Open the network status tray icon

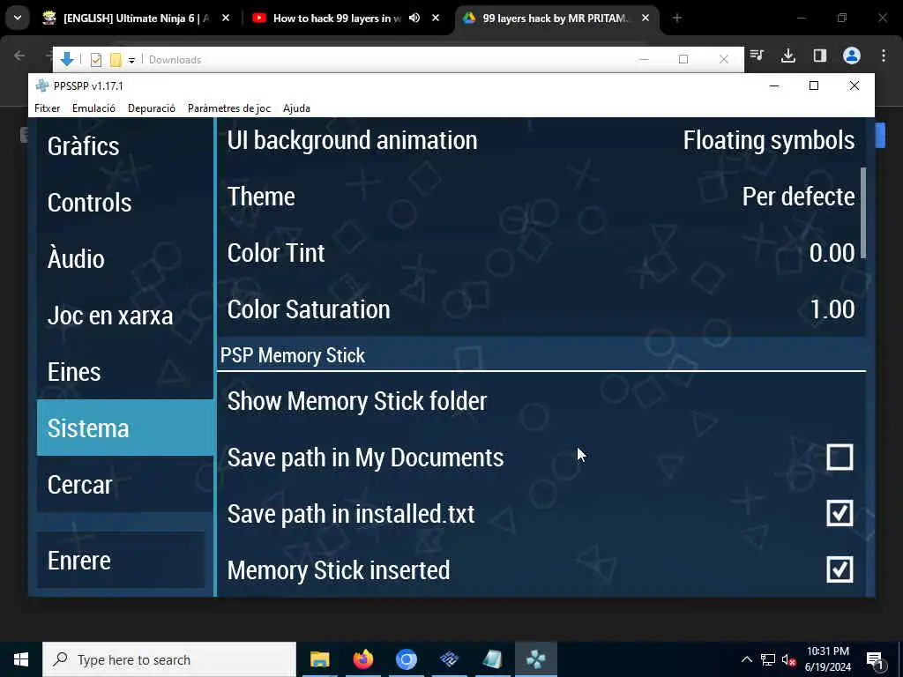pos(768,659)
